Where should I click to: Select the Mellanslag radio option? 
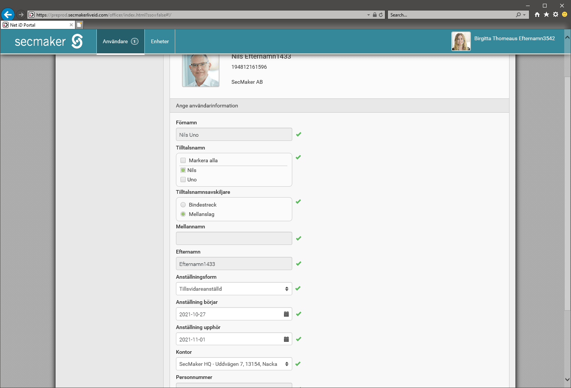pos(183,214)
